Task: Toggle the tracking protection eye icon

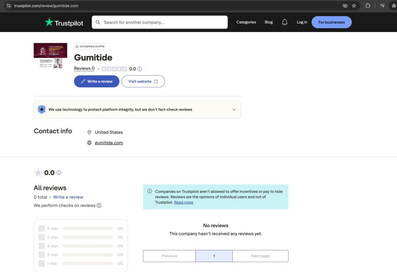Action: (345, 6)
